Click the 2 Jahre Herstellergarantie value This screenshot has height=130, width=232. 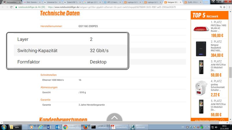(92, 105)
